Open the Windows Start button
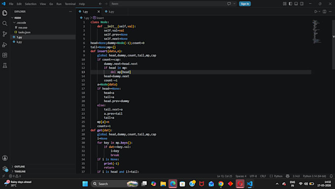 click(x=85, y=184)
